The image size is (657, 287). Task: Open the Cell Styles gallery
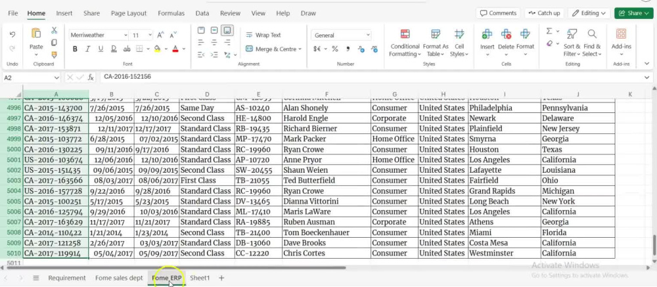pyautogui.click(x=459, y=43)
